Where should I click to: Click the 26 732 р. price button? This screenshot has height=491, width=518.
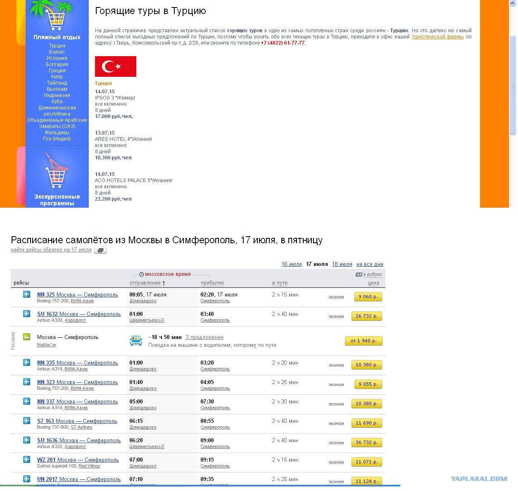pos(367,316)
